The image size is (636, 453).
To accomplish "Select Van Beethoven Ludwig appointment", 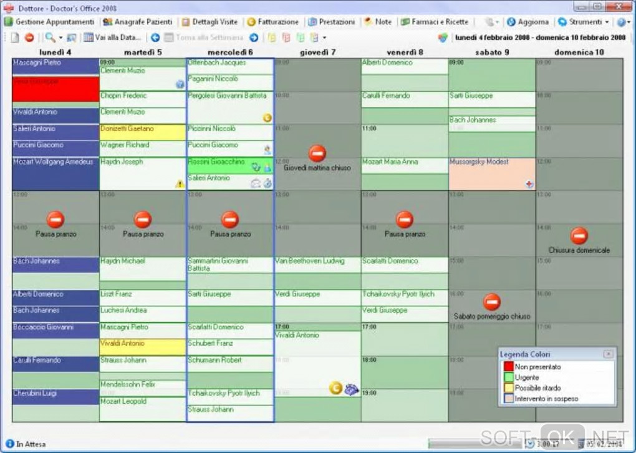I will click(317, 265).
